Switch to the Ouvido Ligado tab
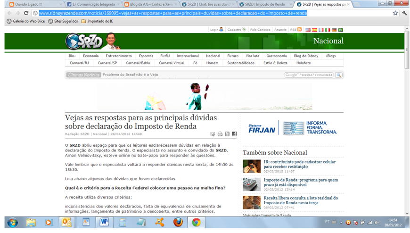410x233 pixels. (35, 4)
